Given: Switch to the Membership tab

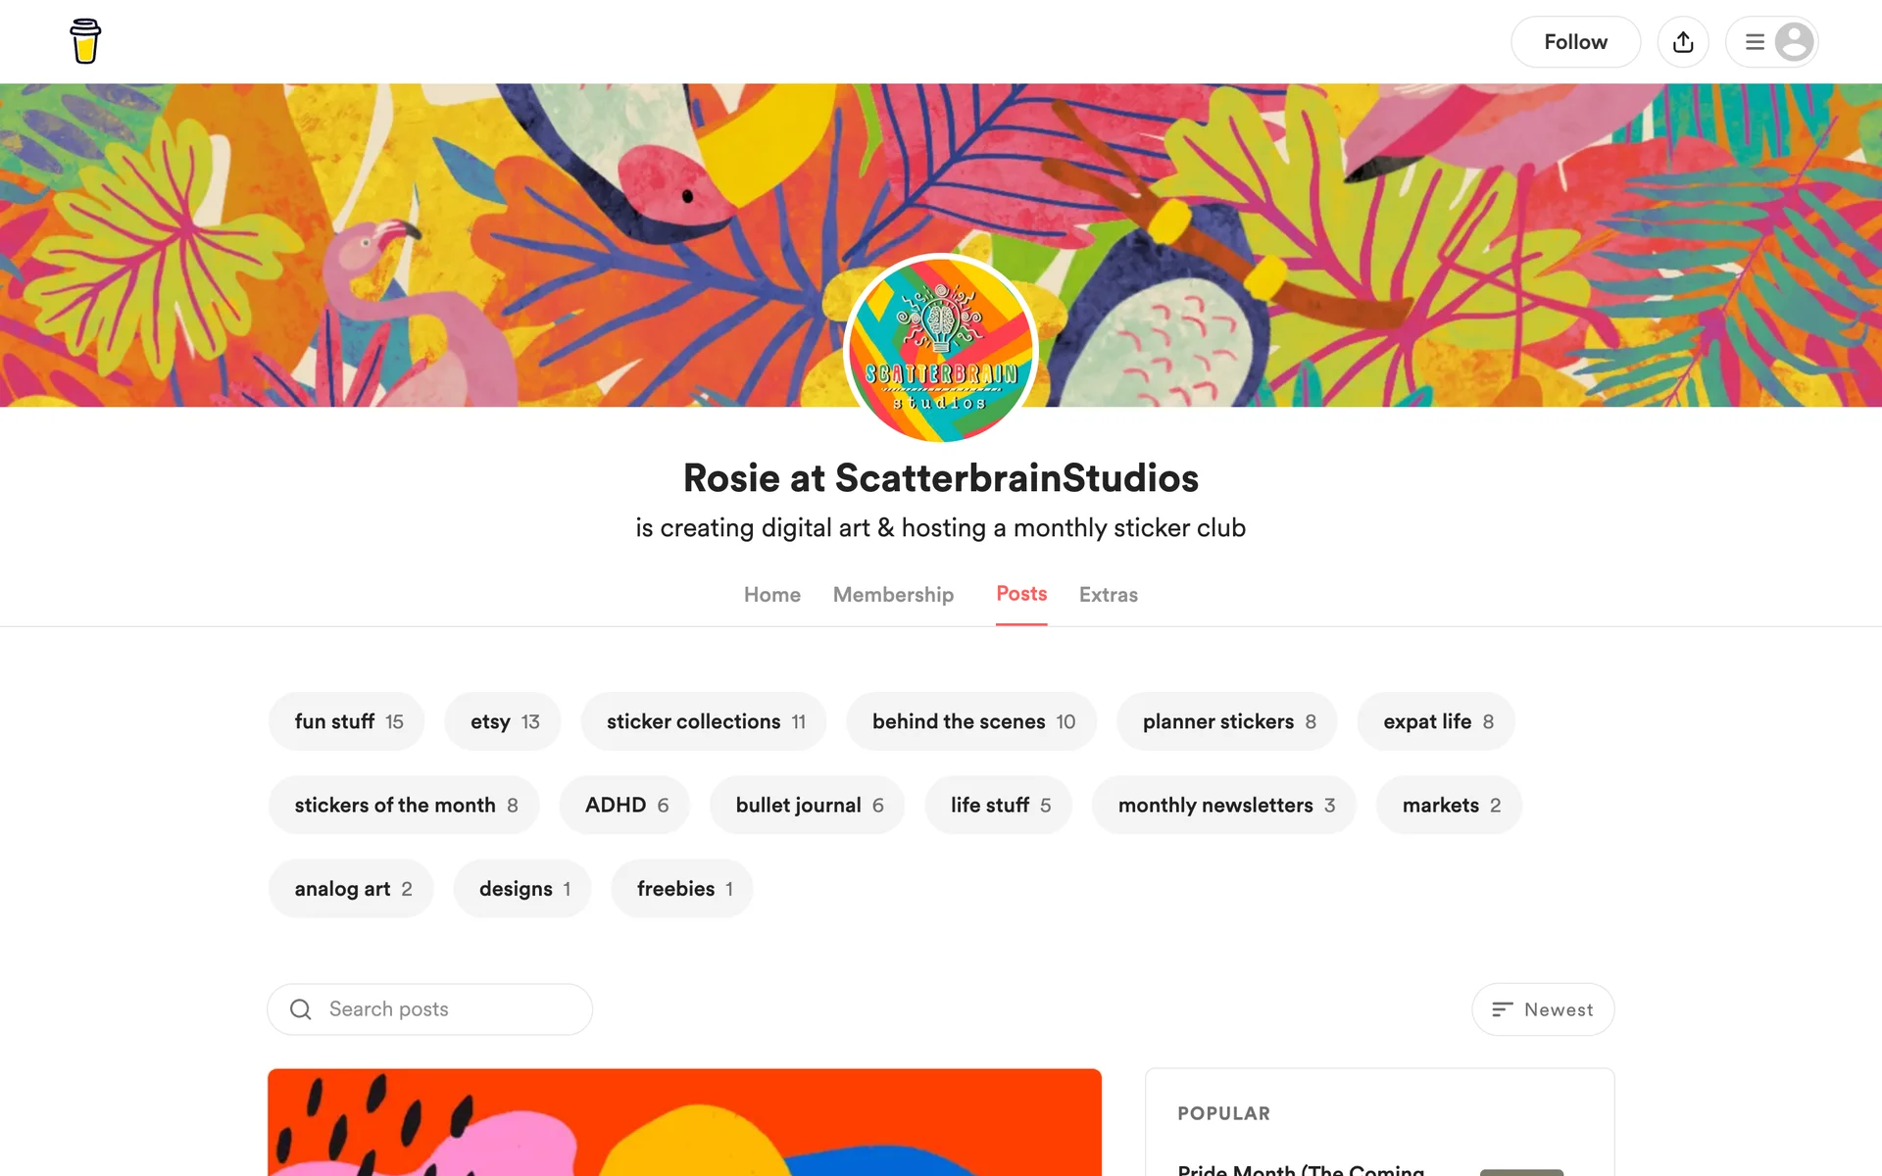Looking at the screenshot, I should (x=893, y=595).
